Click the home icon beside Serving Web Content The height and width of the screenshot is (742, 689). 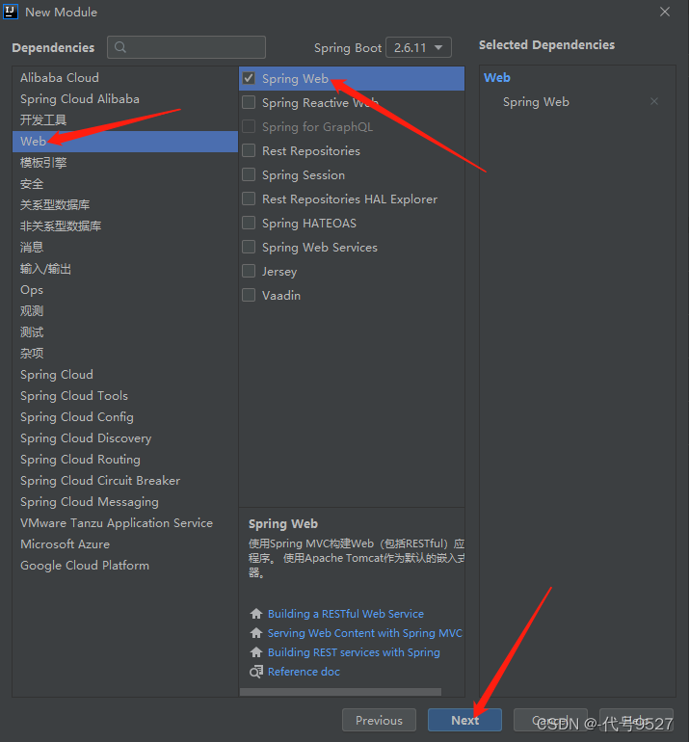(x=256, y=633)
